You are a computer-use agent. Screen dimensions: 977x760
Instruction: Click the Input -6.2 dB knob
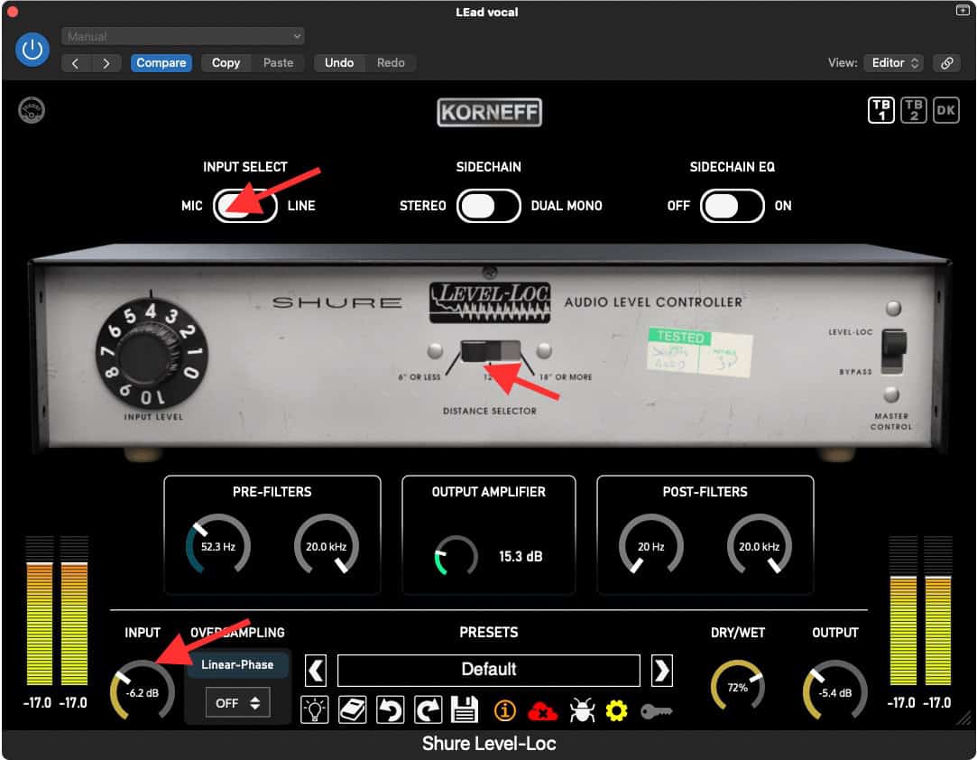click(142, 691)
